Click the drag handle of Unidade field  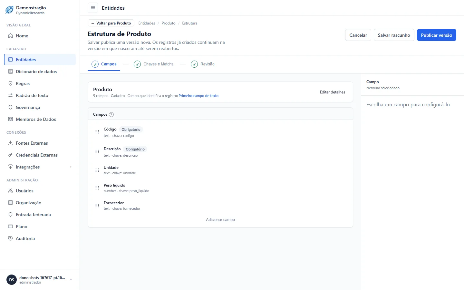(97, 170)
